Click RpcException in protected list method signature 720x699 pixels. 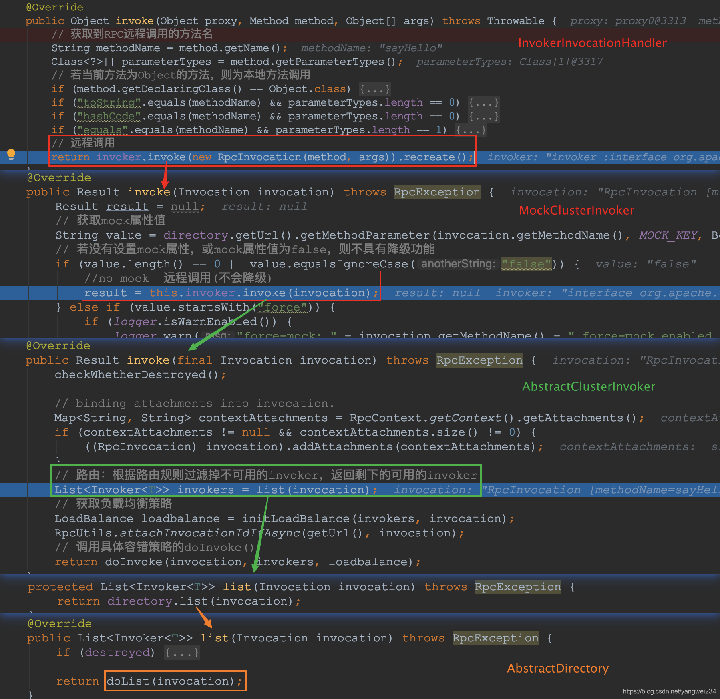pyautogui.click(x=518, y=587)
